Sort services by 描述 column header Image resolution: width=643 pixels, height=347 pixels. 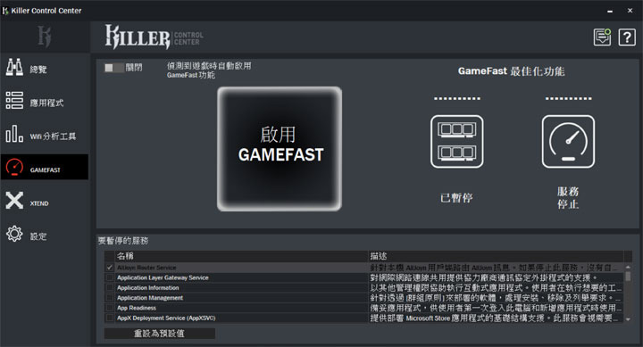coord(496,257)
